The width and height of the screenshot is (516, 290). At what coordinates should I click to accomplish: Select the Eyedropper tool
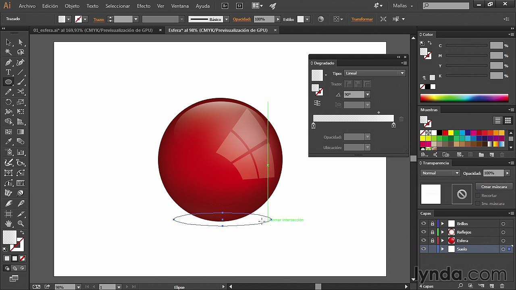(x=8, y=141)
